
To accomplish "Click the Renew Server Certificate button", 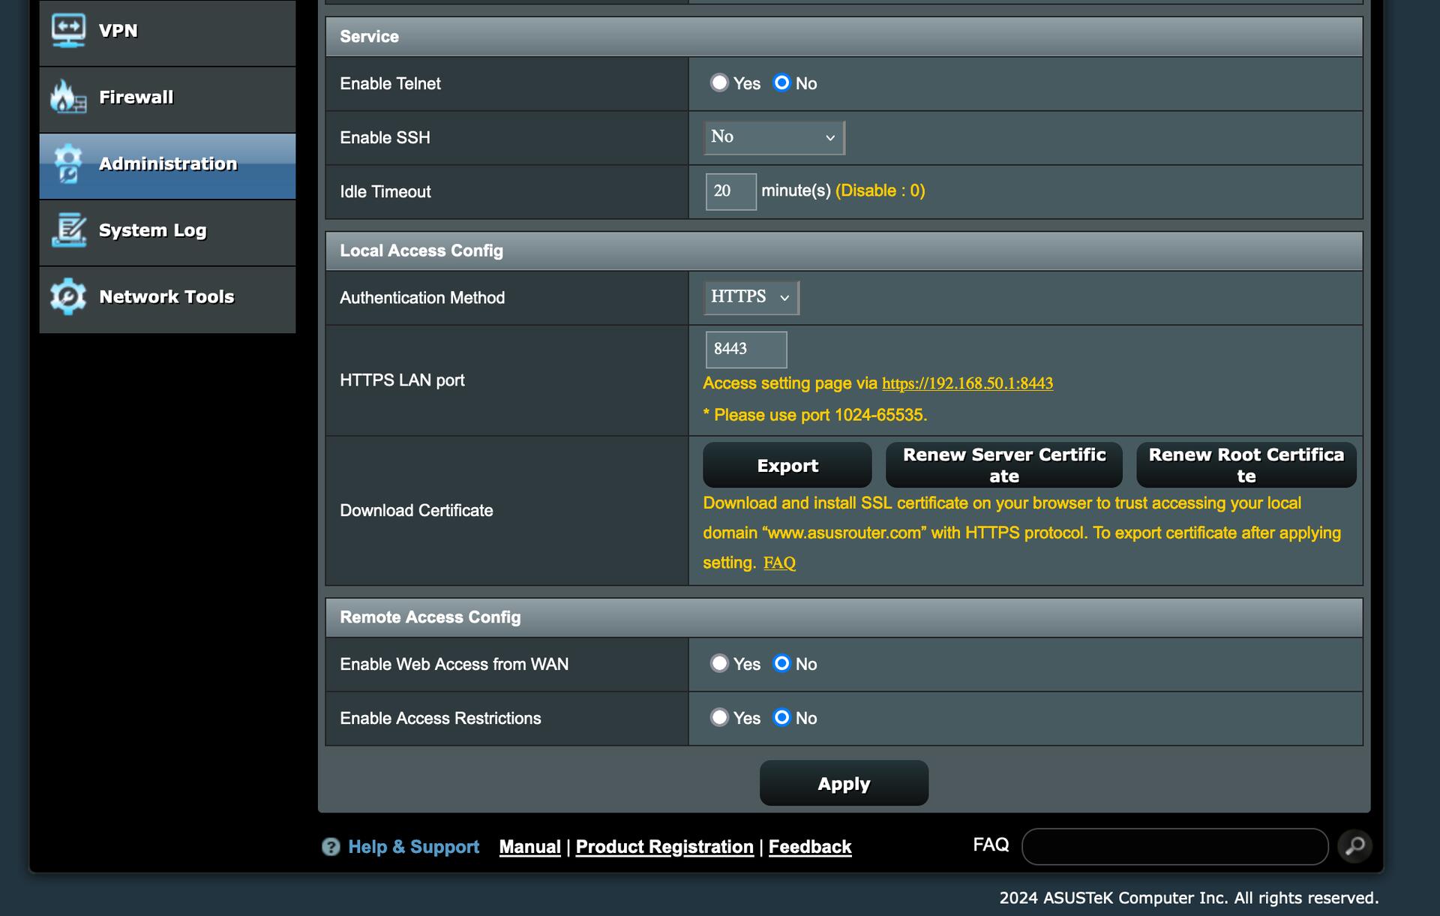I will [x=1003, y=465].
